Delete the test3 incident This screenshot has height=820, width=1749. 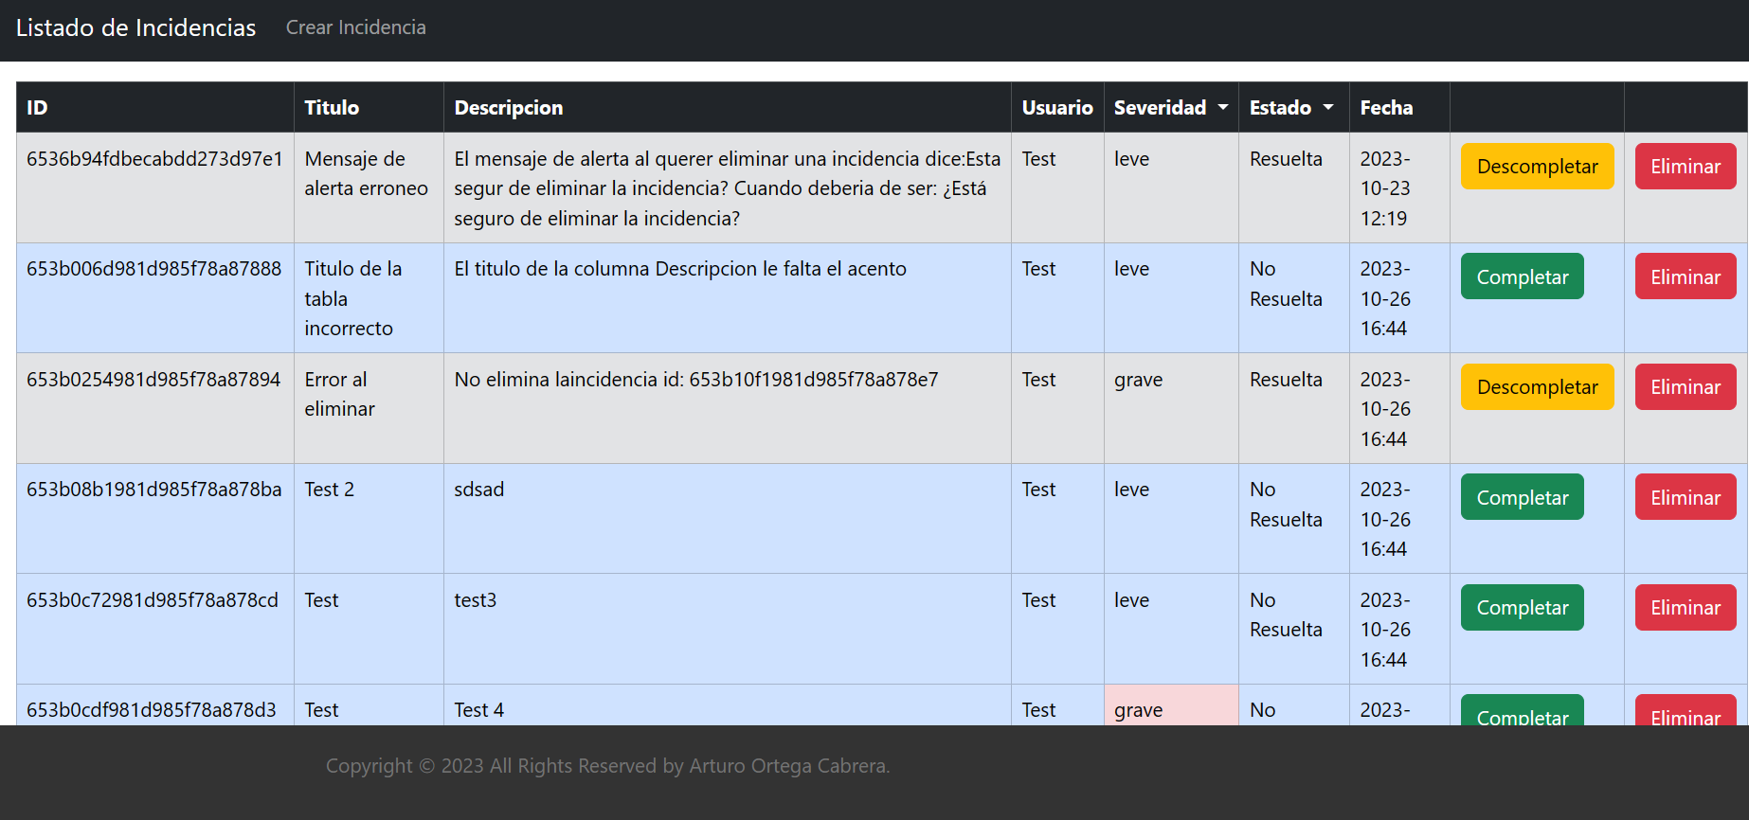point(1686,607)
